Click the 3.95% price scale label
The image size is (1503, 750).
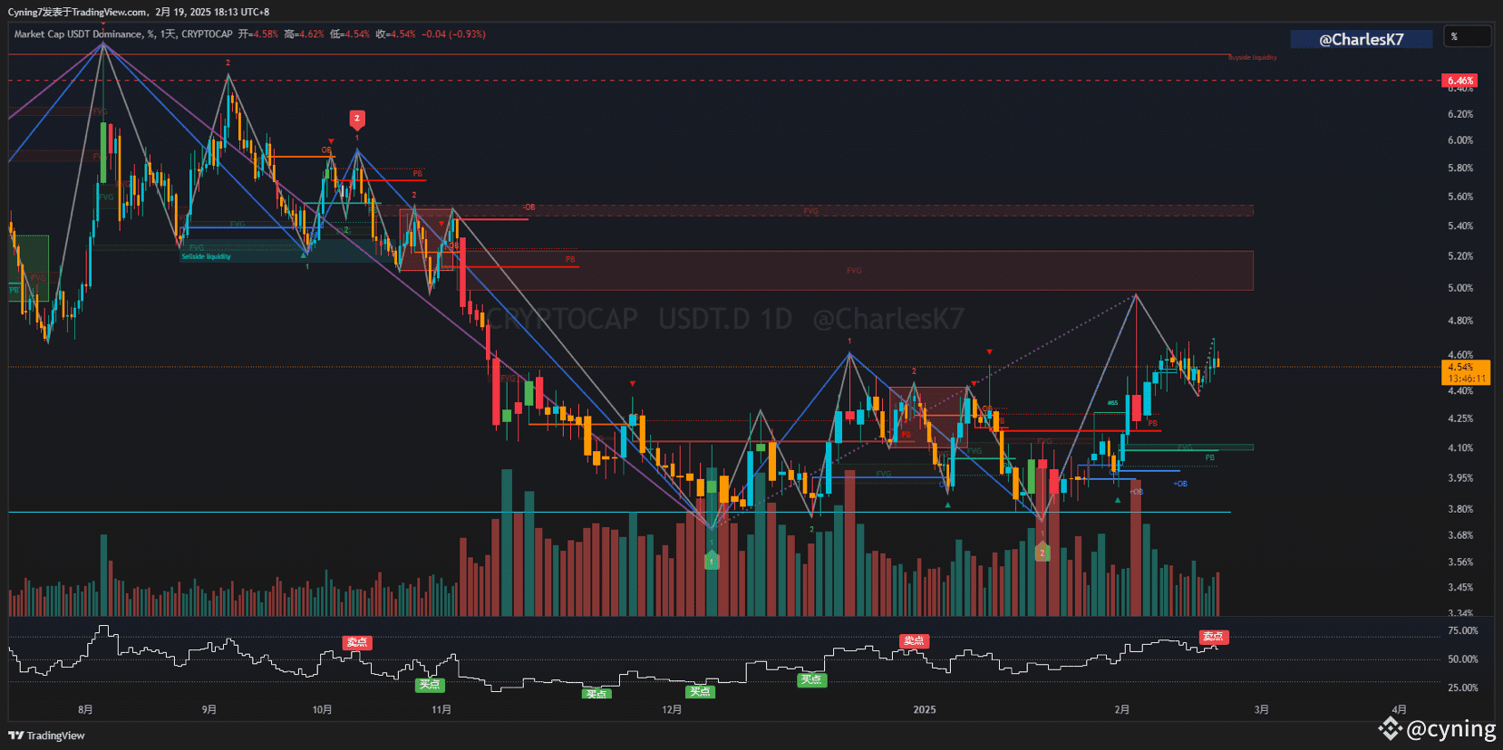[1460, 477]
